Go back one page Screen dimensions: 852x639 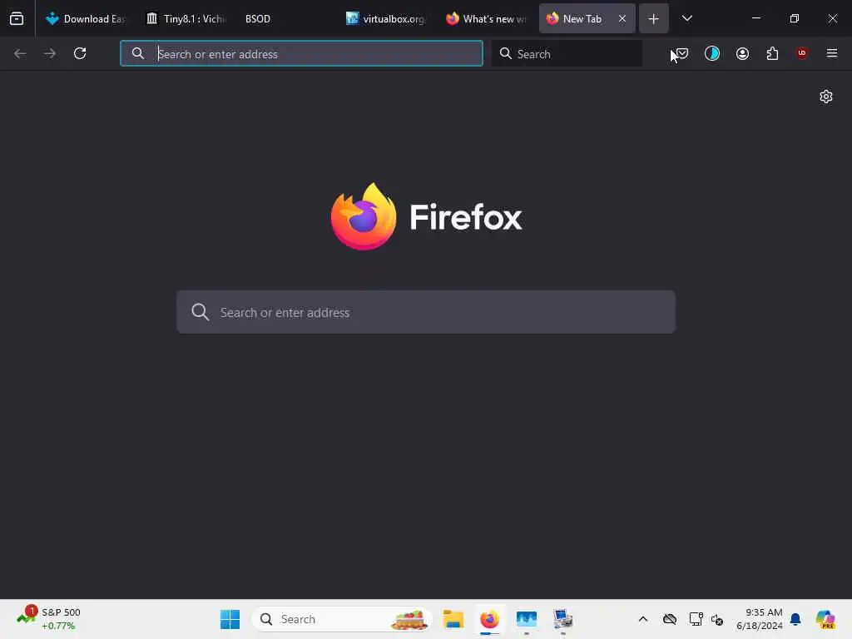(20, 53)
